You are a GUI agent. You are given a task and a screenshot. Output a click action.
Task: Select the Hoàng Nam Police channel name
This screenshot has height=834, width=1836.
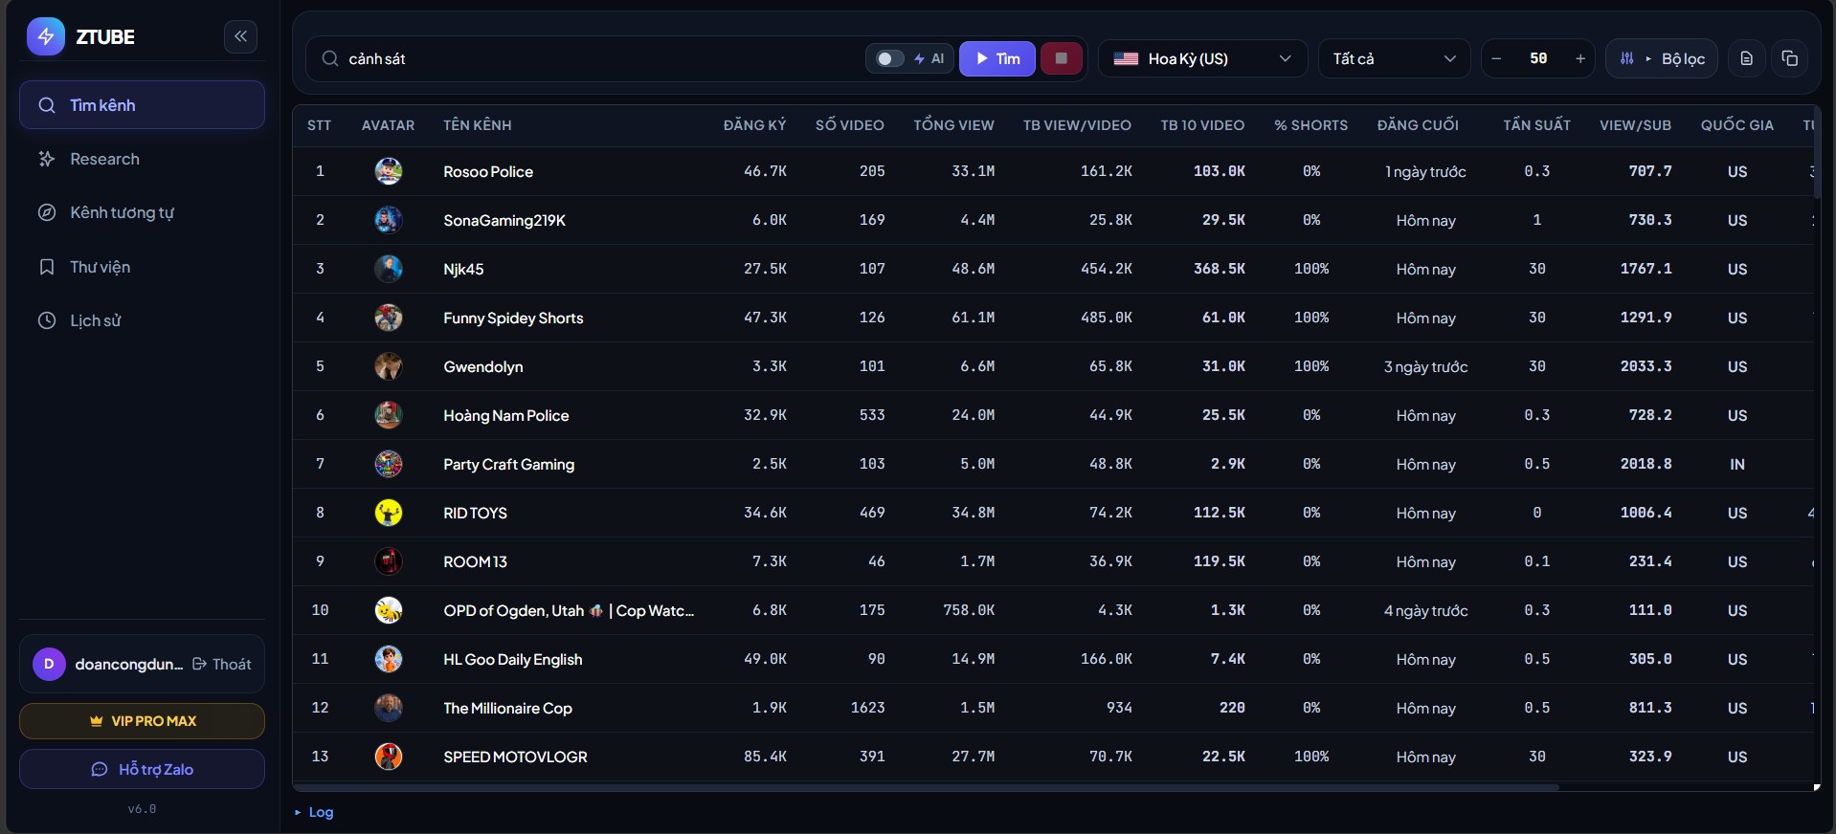506,415
